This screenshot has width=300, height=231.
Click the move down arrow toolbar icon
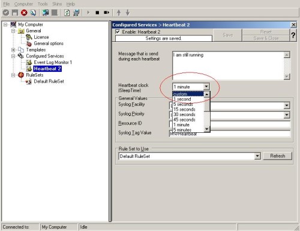coord(128,13)
